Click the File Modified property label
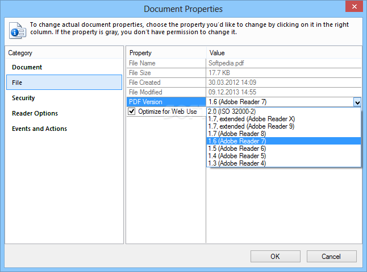 click(145, 92)
